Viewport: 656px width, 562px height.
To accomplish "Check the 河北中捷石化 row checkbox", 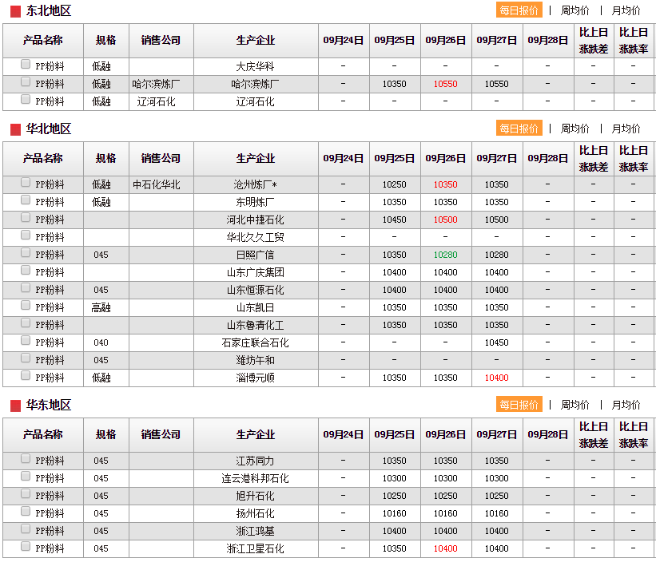I will tap(26, 217).
